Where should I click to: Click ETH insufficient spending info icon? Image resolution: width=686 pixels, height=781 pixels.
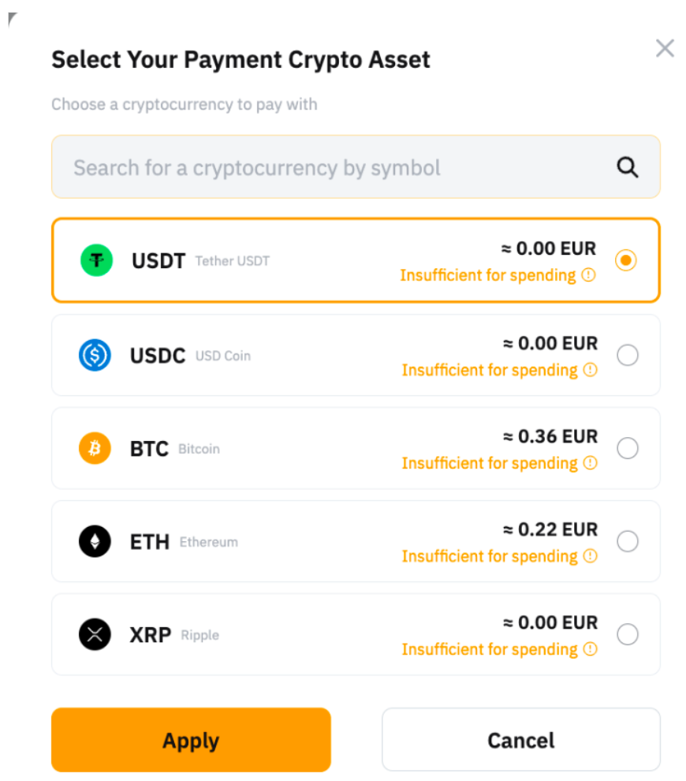(590, 556)
